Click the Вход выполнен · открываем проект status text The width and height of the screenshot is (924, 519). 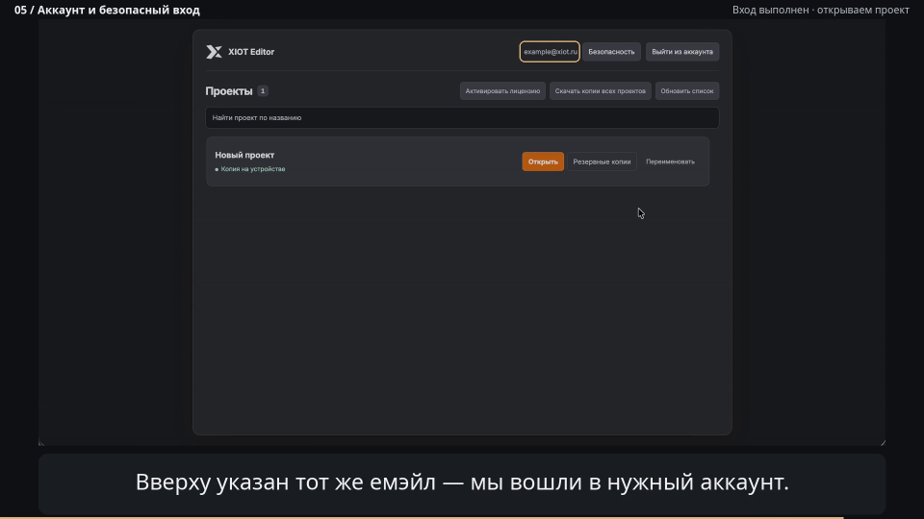820,10
